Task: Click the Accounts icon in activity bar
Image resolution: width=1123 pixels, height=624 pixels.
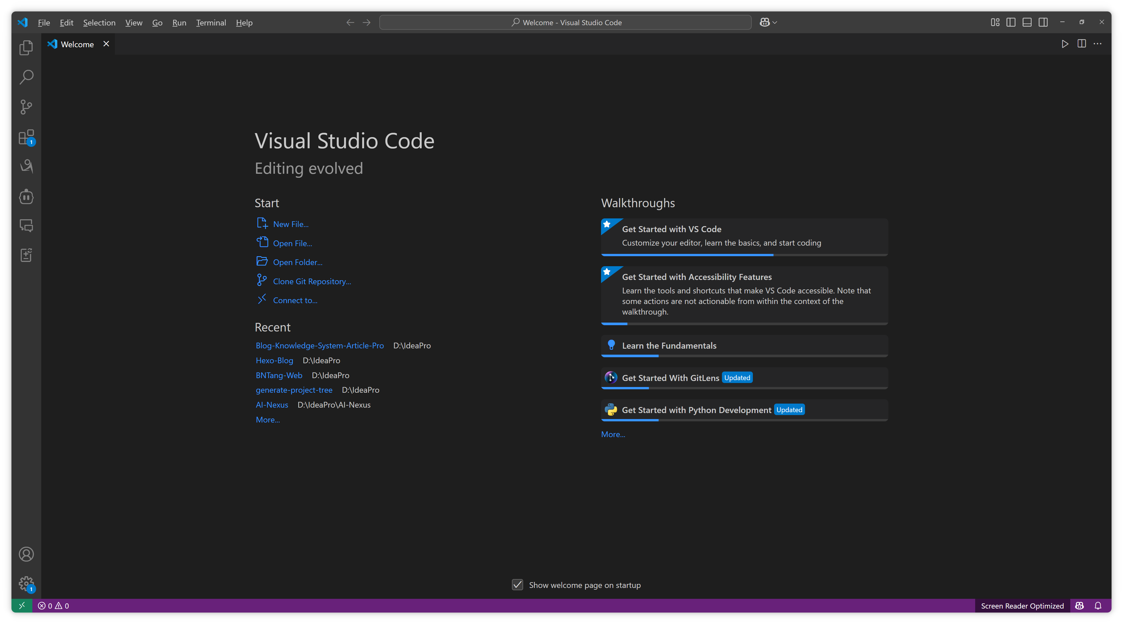Action: point(26,554)
